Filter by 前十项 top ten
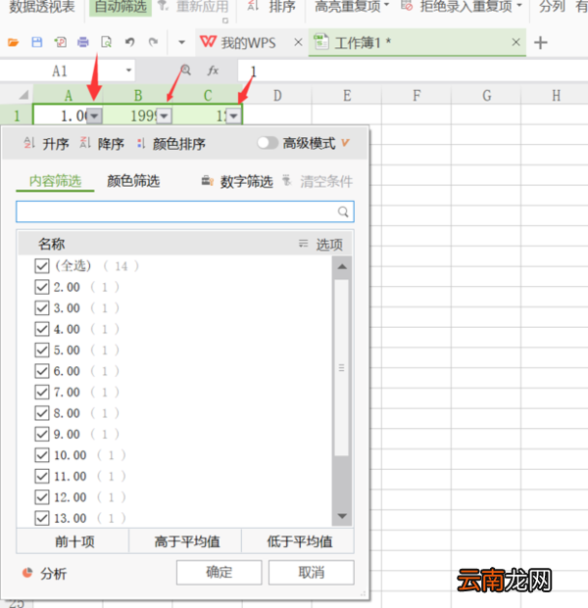Viewport: 588px width, 608px height. (73, 541)
